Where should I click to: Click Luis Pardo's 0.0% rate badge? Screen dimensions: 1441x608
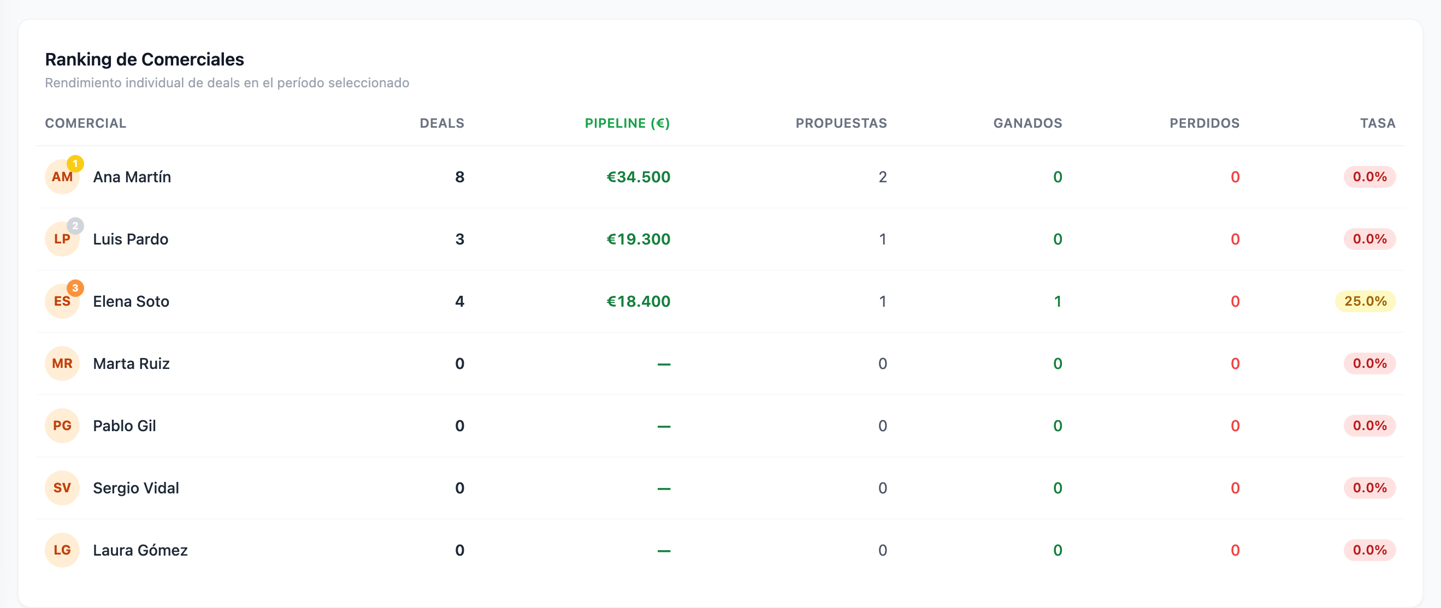[1370, 239]
